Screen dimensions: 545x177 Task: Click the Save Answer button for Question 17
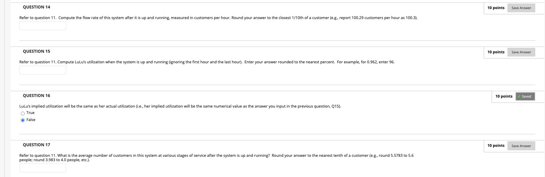(521, 146)
